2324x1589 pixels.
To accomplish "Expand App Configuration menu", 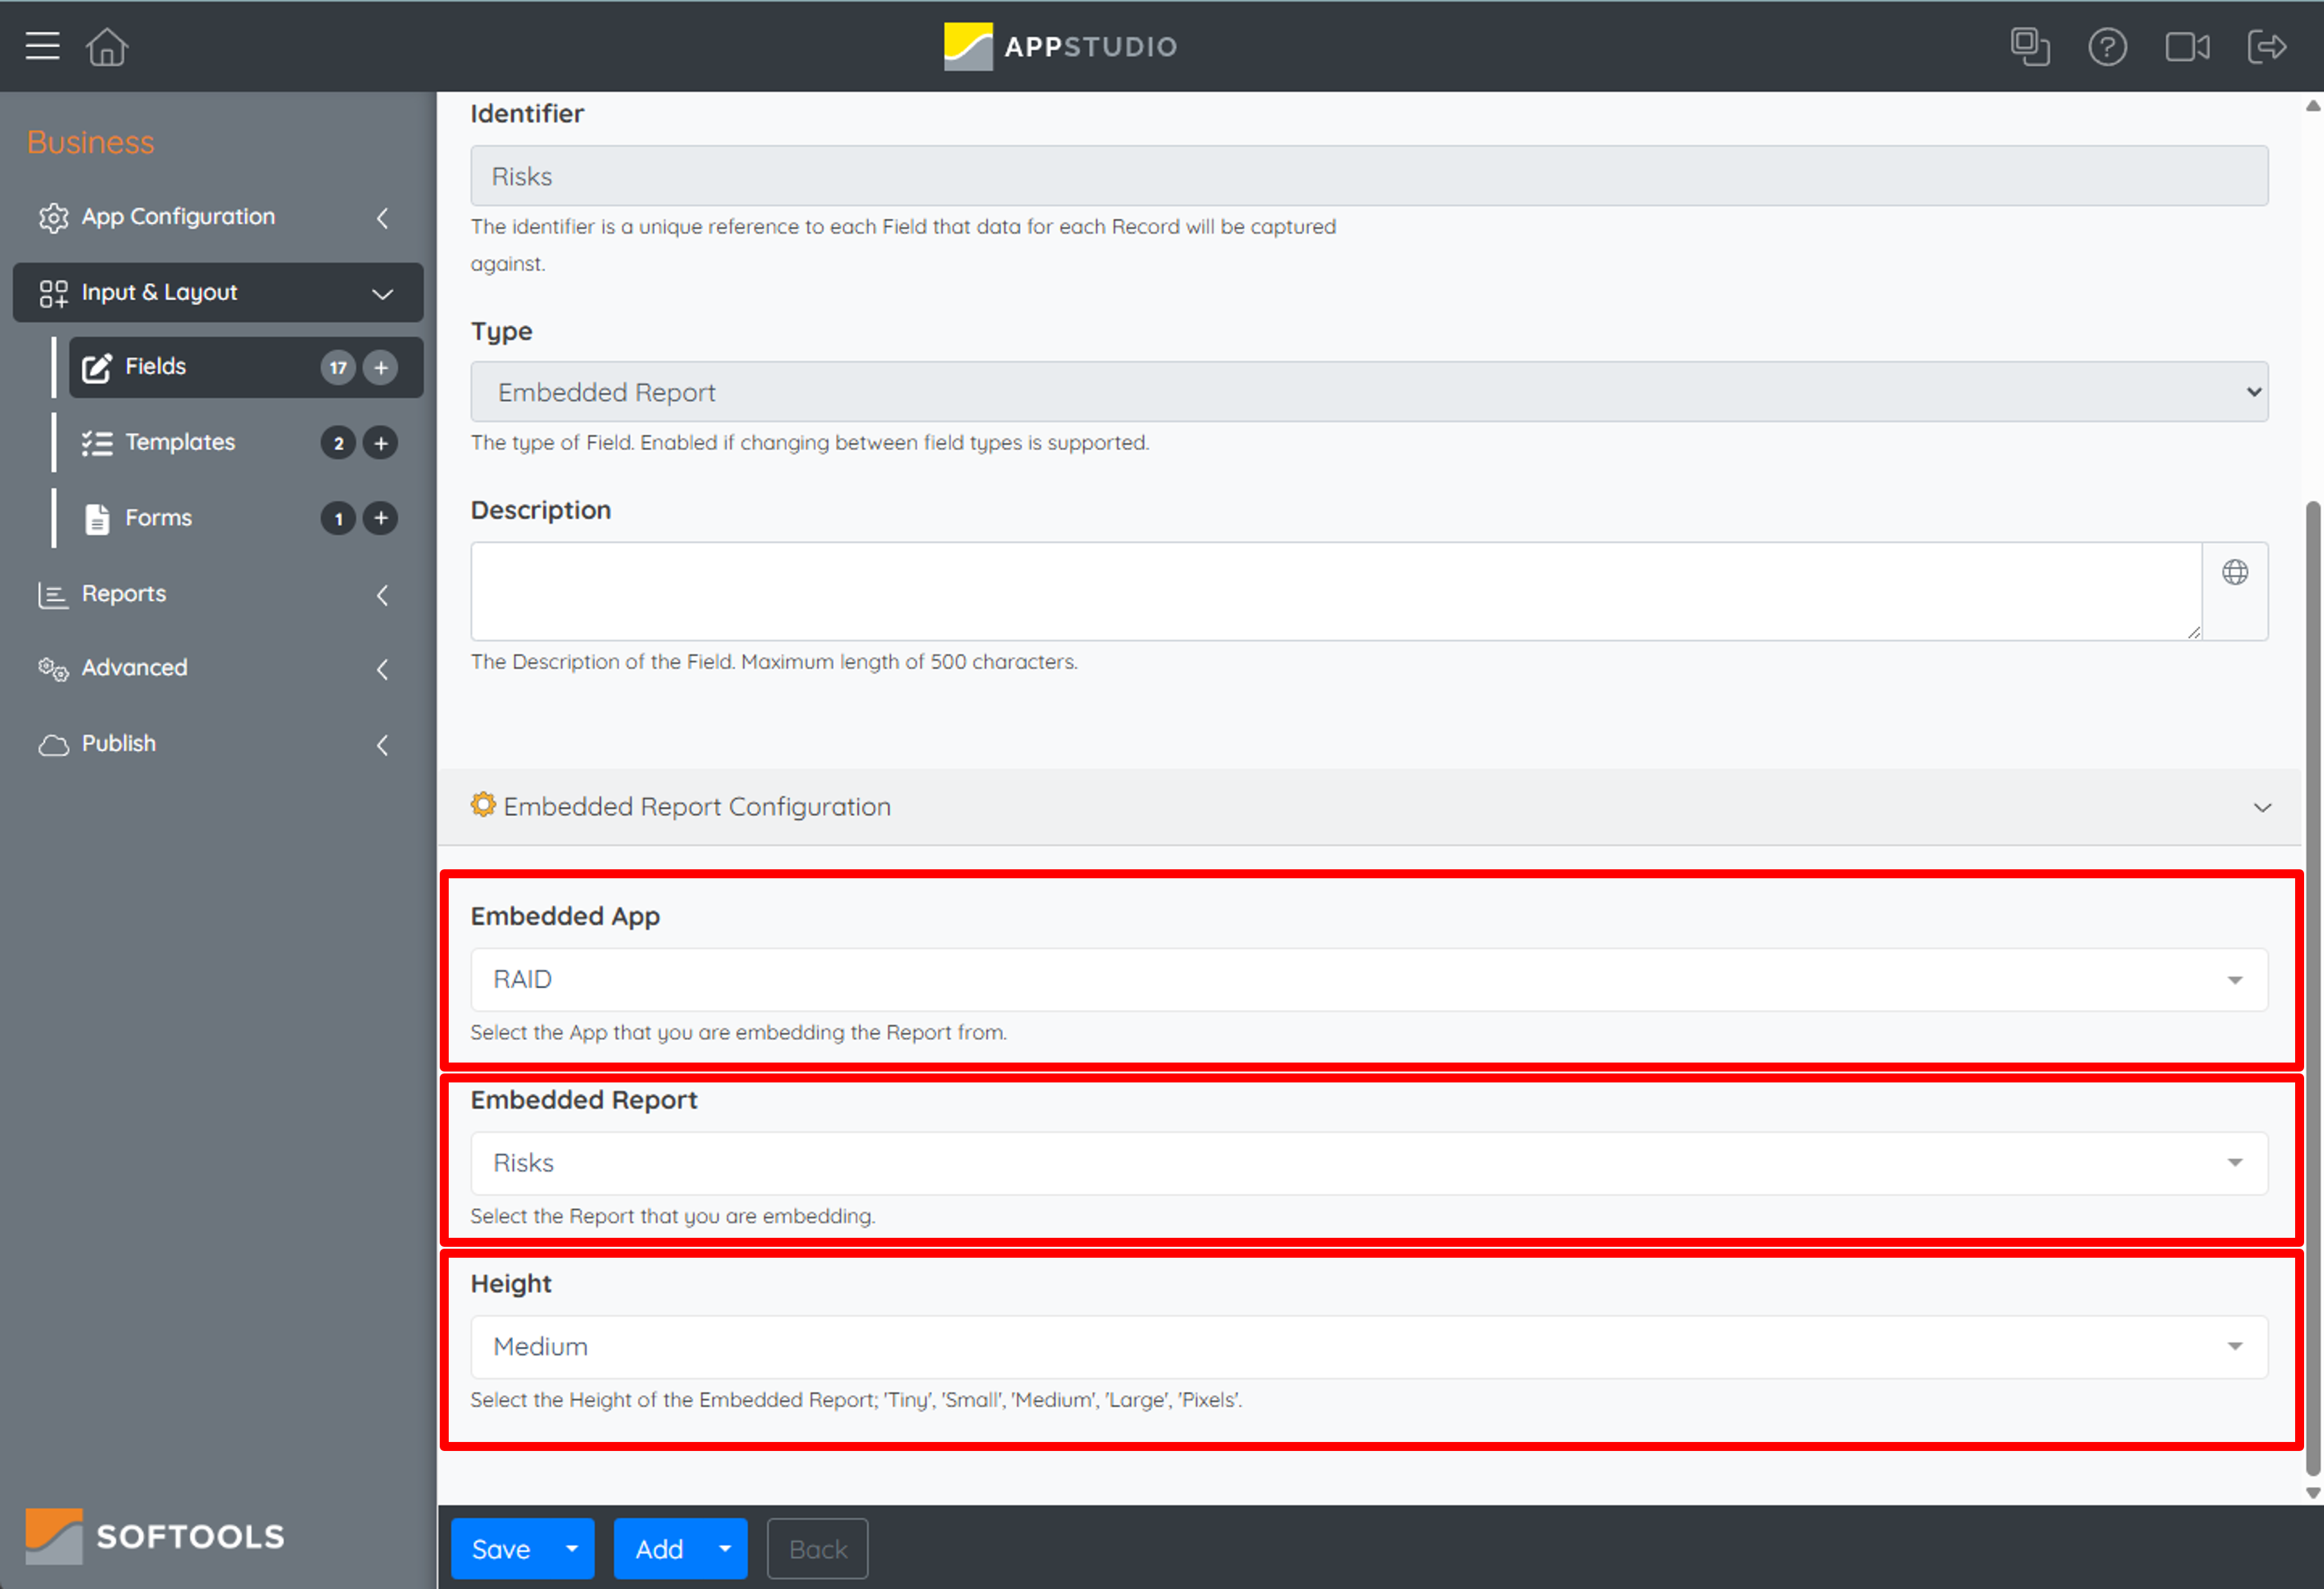I will 217,217.
